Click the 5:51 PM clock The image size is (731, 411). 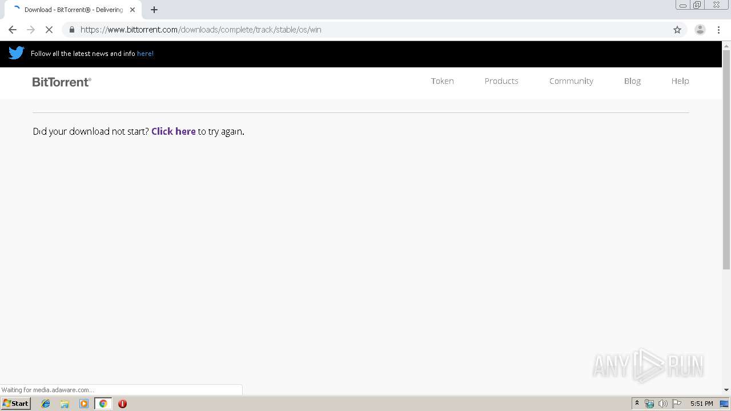701,404
